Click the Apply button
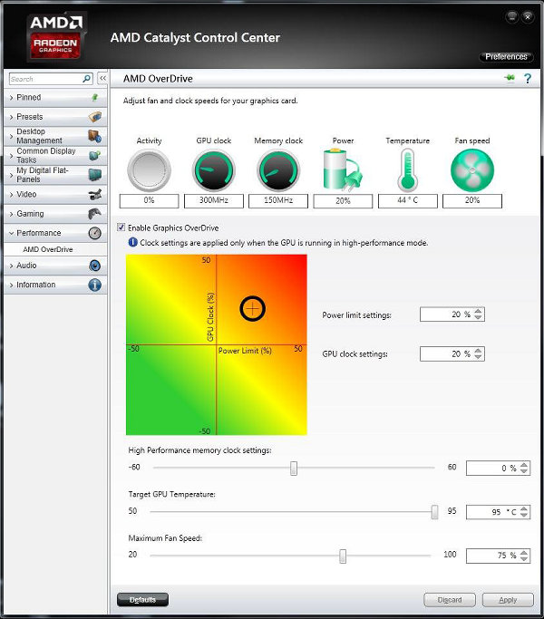Viewport: 544px width, 619px height. tap(508, 600)
